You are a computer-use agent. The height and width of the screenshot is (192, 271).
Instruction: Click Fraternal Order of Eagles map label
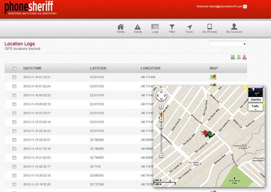pos(241,147)
